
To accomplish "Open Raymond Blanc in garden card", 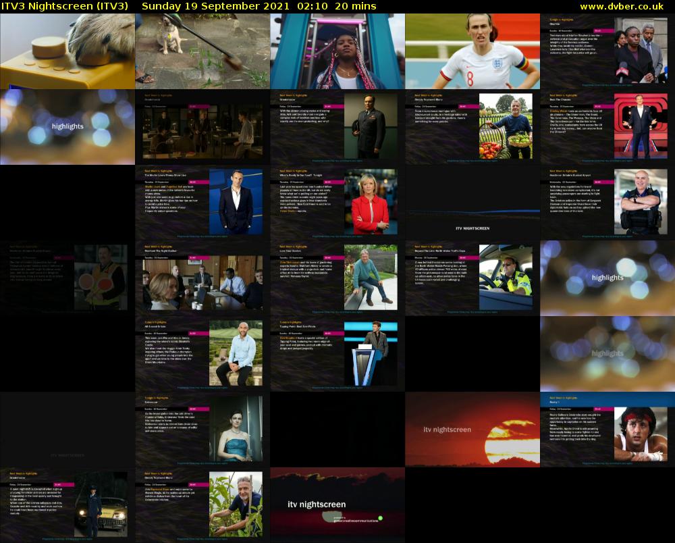I will click(x=202, y=505).
